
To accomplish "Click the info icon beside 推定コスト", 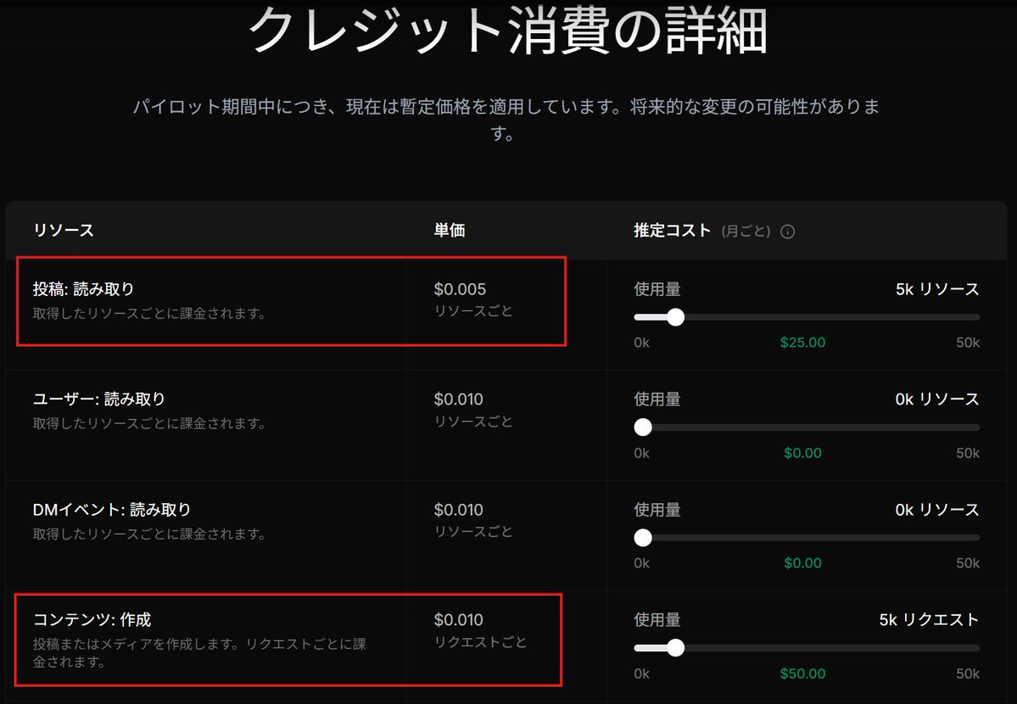I will pos(787,232).
